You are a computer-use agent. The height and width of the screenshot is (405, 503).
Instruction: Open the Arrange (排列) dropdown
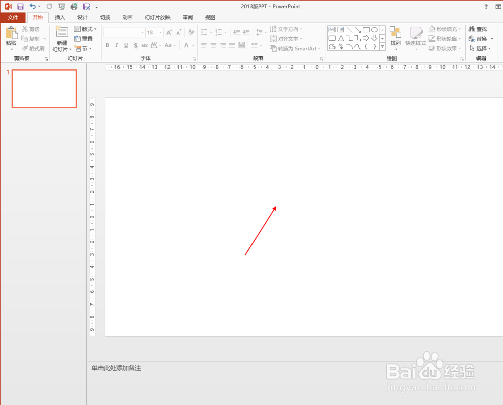tap(395, 38)
